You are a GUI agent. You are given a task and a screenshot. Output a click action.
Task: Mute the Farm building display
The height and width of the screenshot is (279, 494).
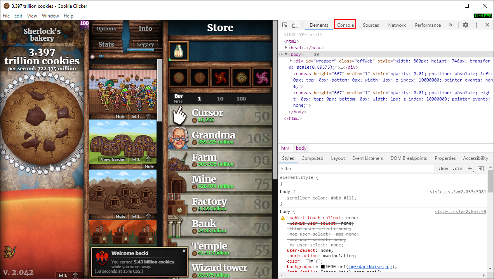(150, 167)
